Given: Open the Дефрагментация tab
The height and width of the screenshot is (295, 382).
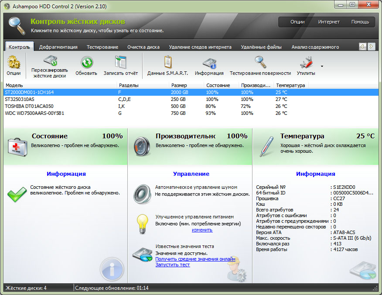Looking at the screenshot, I should click(x=58, y=47).
